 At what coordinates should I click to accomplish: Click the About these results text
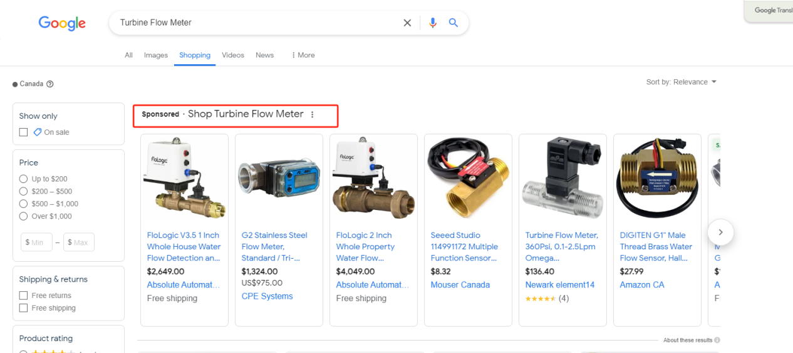(x=688, y=341)
